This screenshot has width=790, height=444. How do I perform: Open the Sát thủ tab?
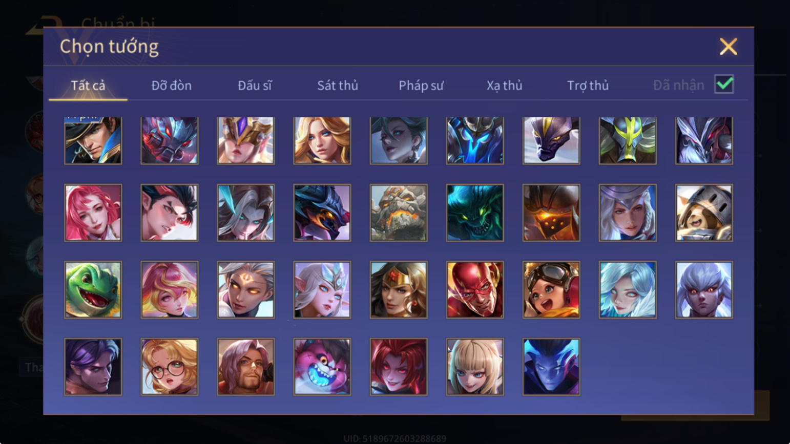click(338, 86)
